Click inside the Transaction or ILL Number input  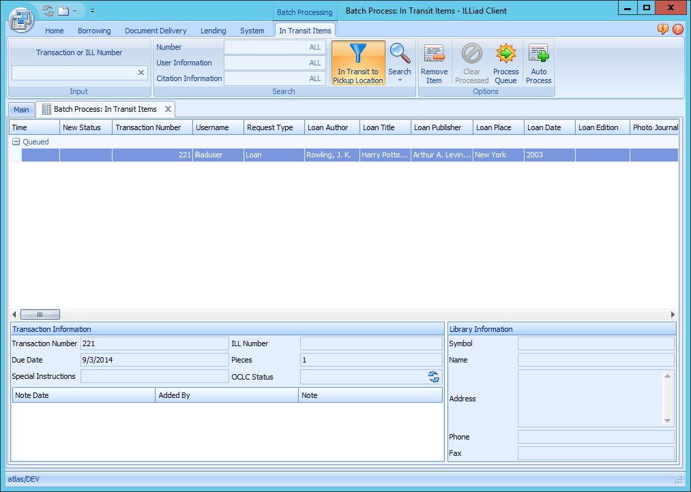(x=75, y=72)
